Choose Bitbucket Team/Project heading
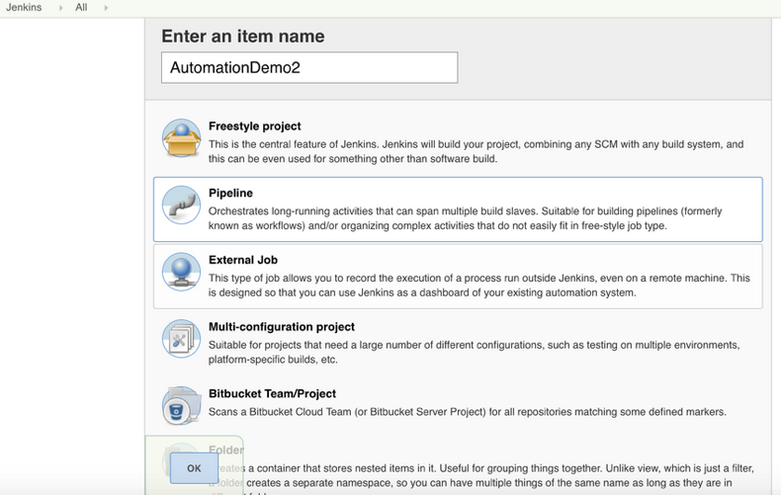This screenshot has height=495, width=781. click(272, 393)
